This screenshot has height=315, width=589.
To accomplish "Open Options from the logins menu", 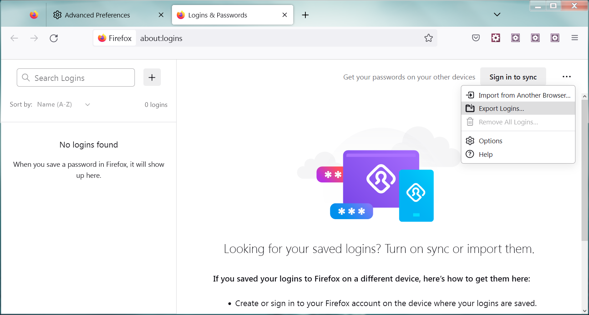I will click(x=490, y=141).
